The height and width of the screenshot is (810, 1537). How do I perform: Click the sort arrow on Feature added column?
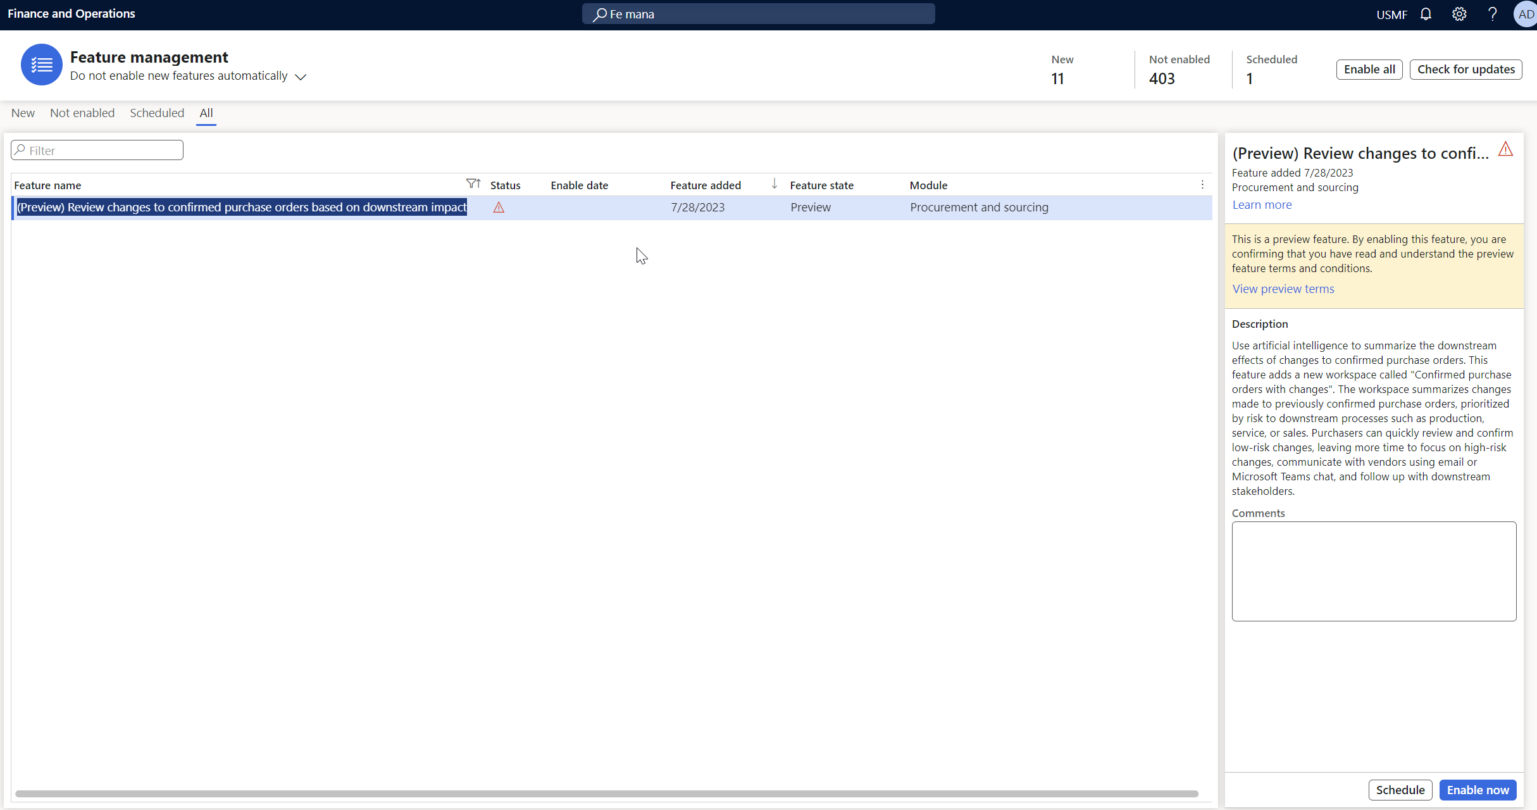773,183
